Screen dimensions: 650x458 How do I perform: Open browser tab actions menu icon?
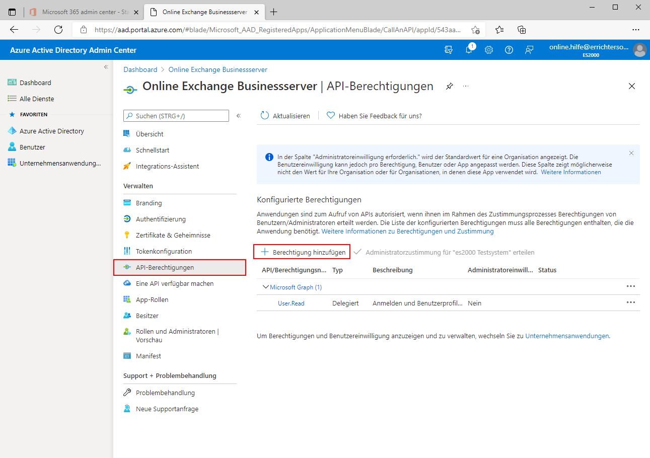click(x=13, y=12)
